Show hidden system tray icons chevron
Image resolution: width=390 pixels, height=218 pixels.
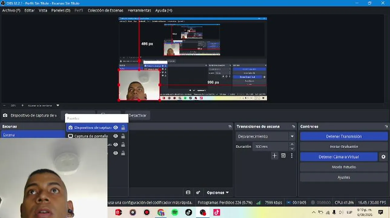[x=314, y=212]
